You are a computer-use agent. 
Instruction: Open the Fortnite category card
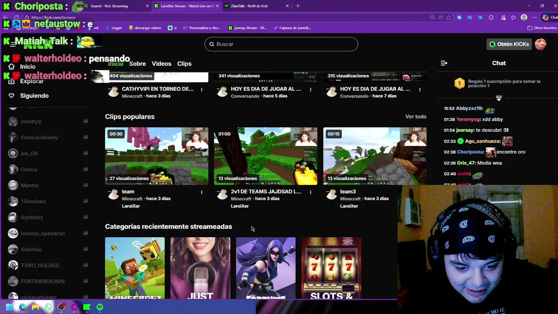click(265, 268)
